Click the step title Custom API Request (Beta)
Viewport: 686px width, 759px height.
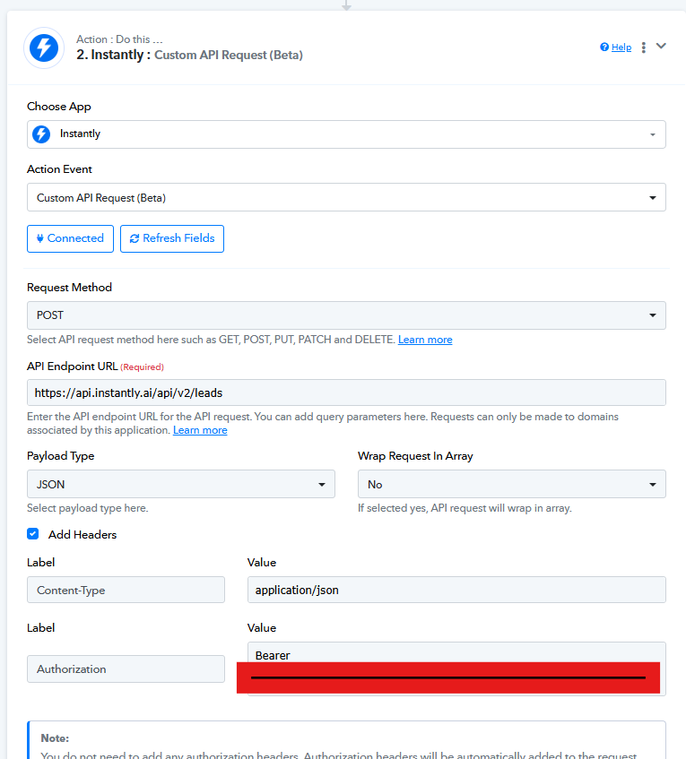click(x=228, y=56)
